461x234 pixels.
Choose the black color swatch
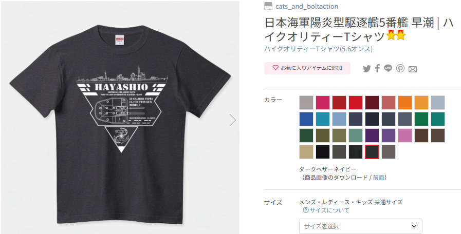pyautogui.click(x=323, y=152)
